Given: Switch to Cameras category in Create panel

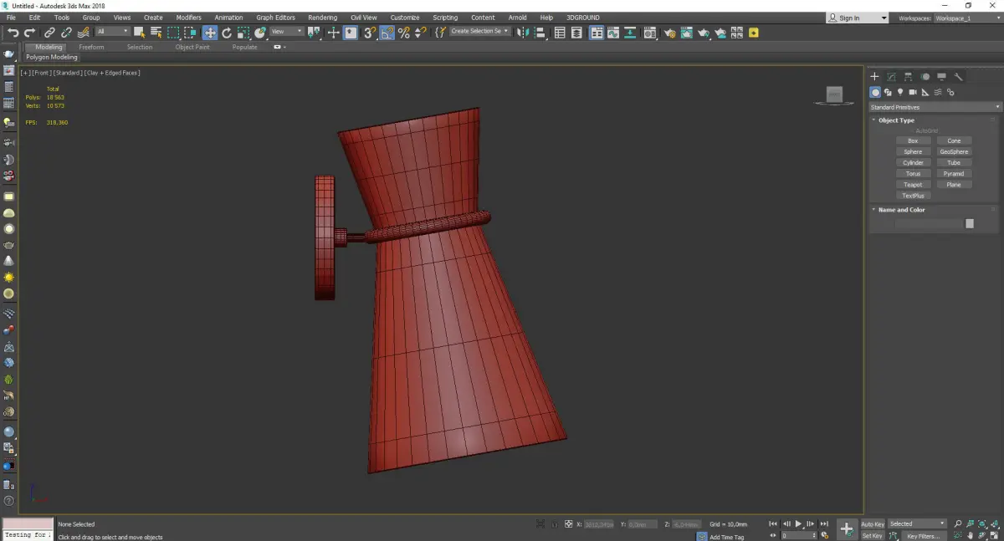Looking at the screenshot, I should click(x=913, y=92).
